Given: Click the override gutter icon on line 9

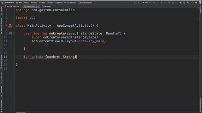Looking at the screenshot, I should 10,33.
